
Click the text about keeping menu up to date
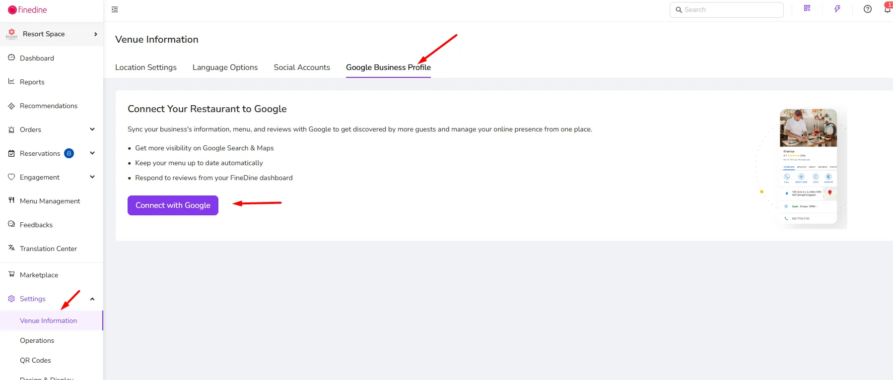[x=199, y=163]
